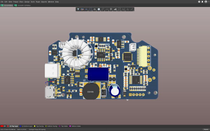
Task: Choose the Place Component chip icon
Action: pos(99,9)
